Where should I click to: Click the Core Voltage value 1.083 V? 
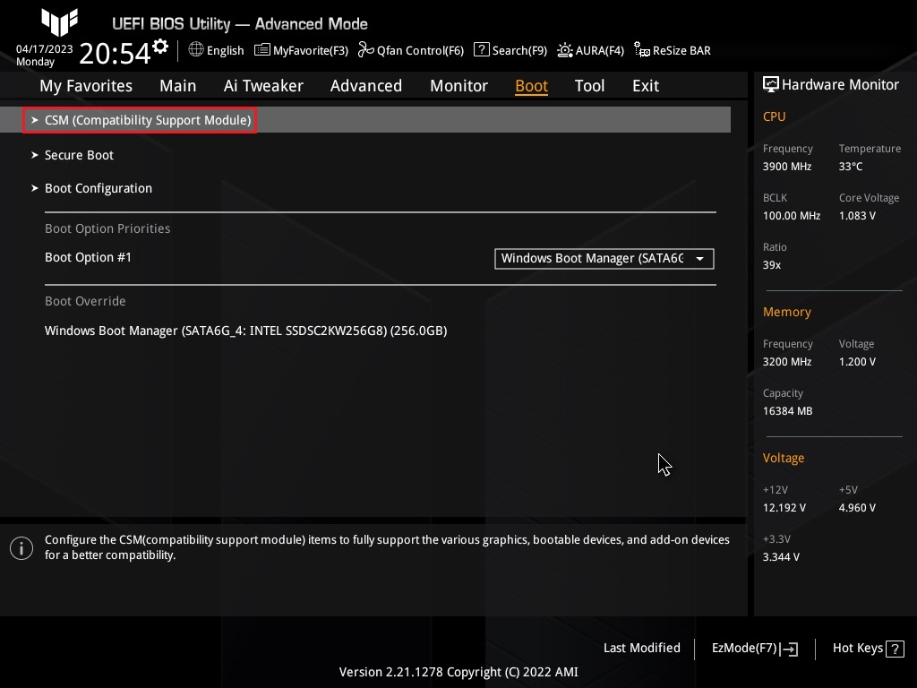[x=857, y=216]
